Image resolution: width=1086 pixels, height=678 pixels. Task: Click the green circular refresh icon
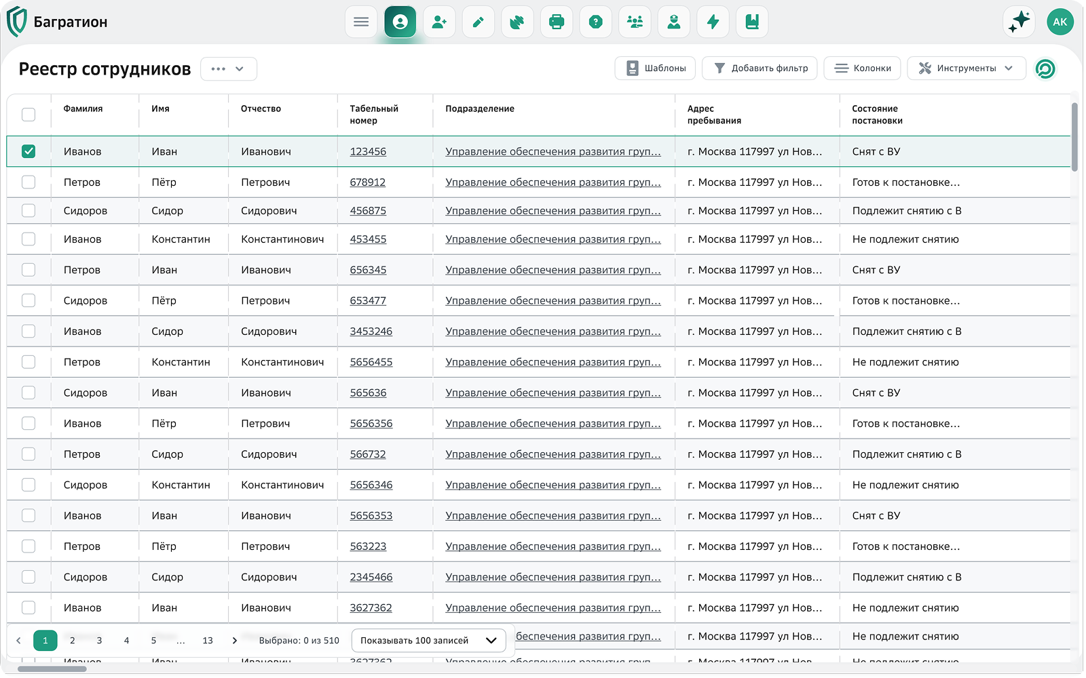click(1045, 68)
